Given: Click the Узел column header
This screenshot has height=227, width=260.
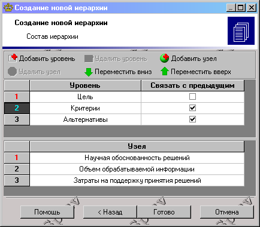Looking at the screenshot, I should (137, 146).
